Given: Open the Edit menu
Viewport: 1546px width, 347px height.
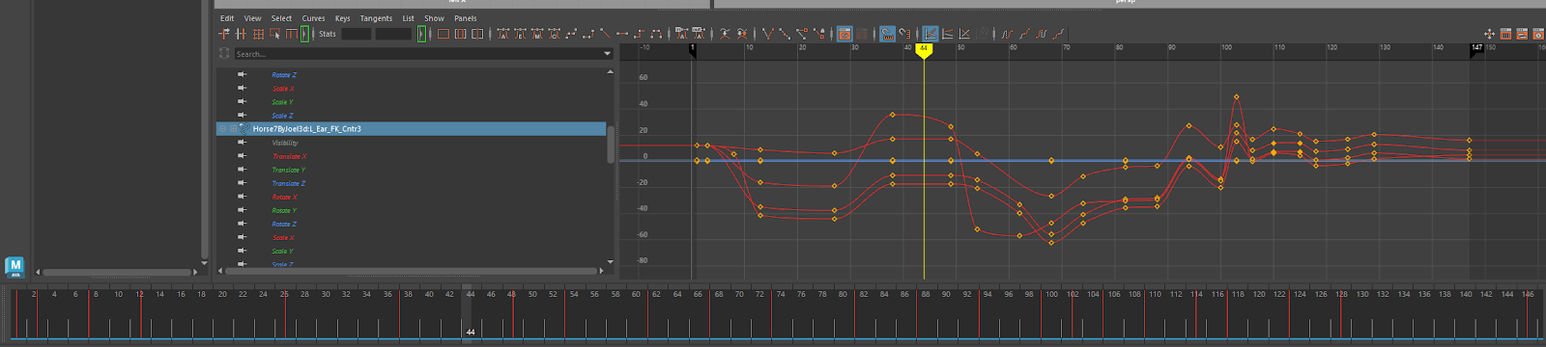Looking at the screenshot, I should click(227, 18).
